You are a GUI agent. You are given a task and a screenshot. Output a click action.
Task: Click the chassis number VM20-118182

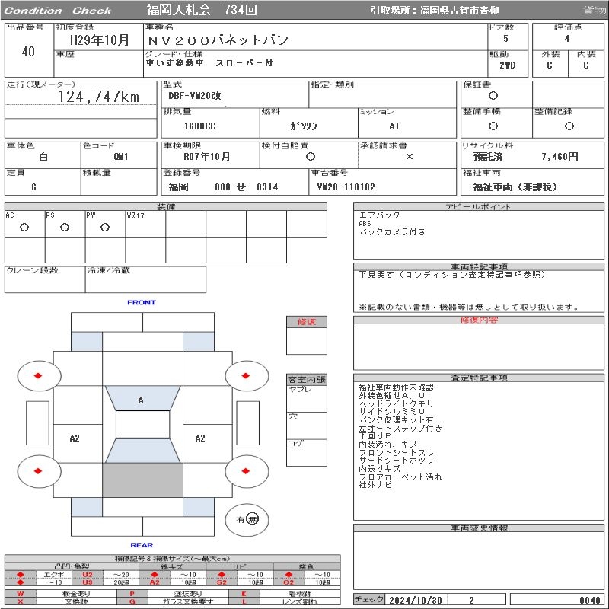click(346, 187)
